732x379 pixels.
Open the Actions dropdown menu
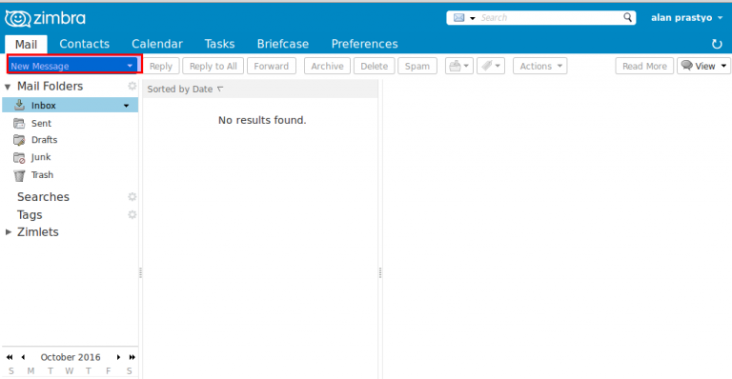click(540, 66)
